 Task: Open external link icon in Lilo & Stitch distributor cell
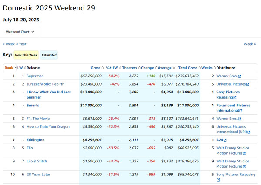point(244,167)
